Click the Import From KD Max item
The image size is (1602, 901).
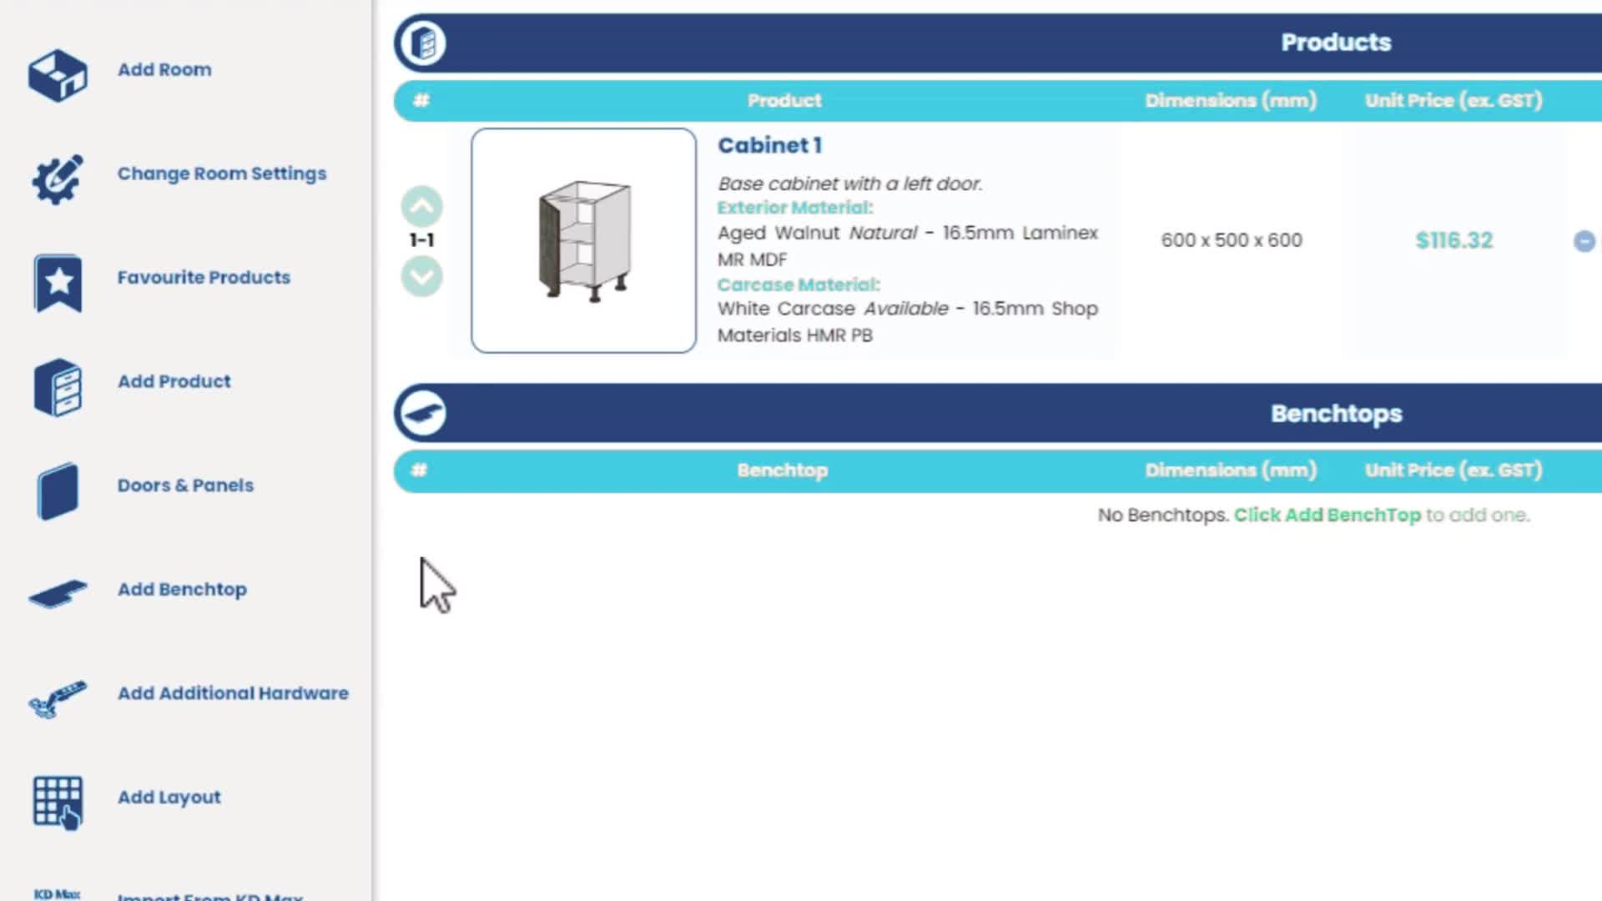tap(168, 894)
